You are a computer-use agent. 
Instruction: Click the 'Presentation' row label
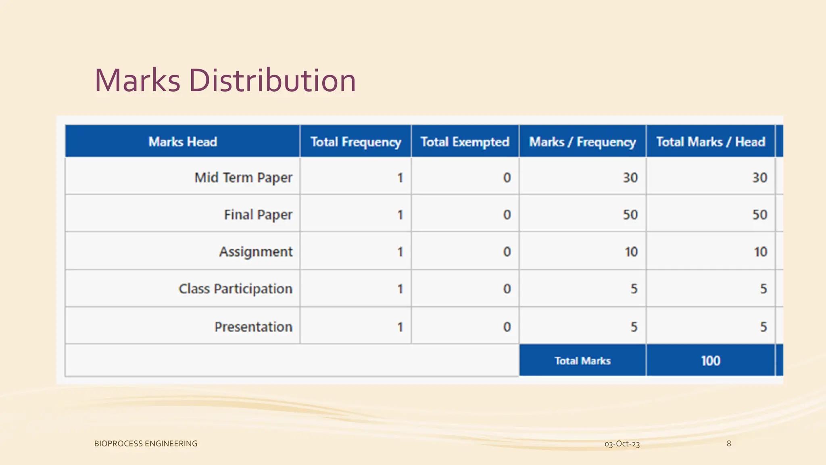[253, 327]
